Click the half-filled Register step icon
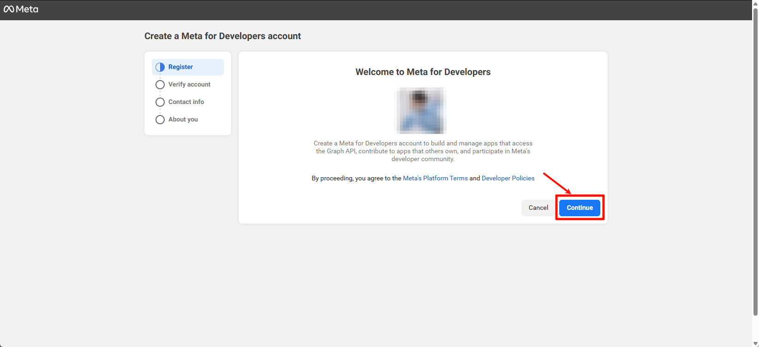This screenshot has width=759, height=347. [160, 67]
